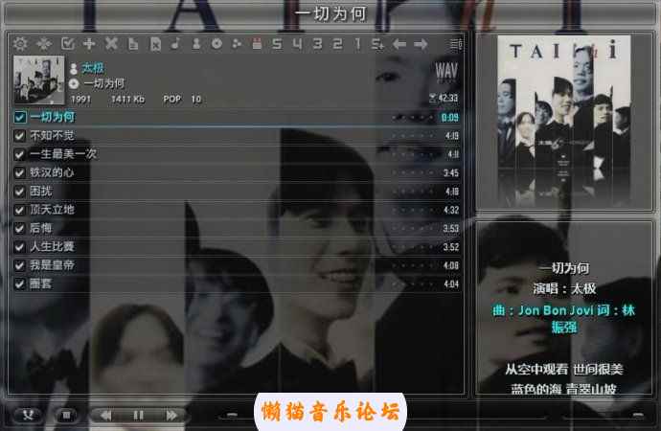Screen dimensions: 661x431
Task: Click the seek bar at the bottom
Action: click(431, 415)
